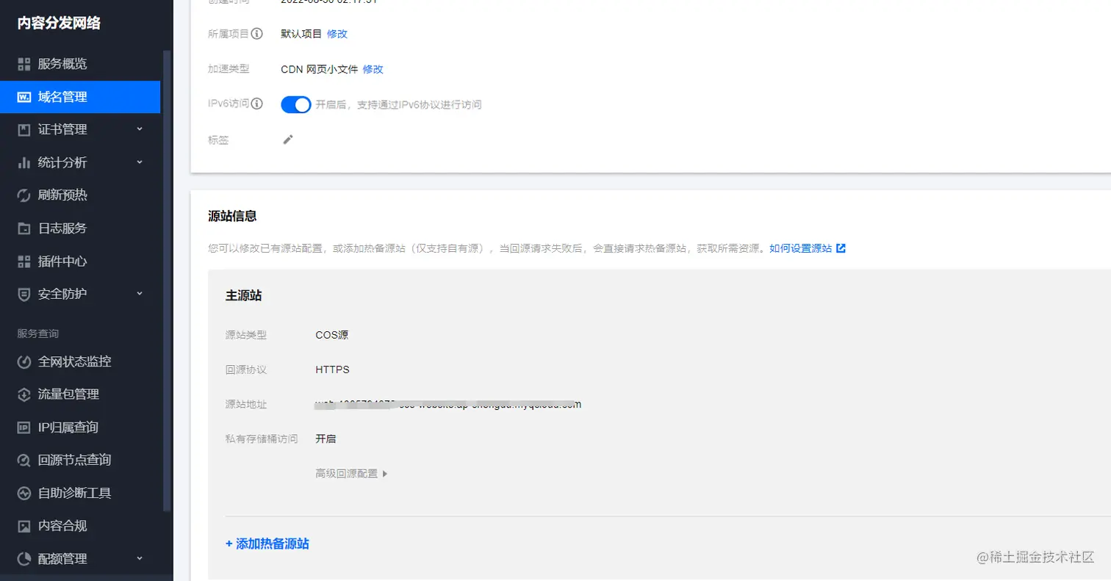Image resolution: width=1111 pixels, height=581 pixels.
Task: Click the 内容分发网络 sidebar title
Action: (x=60, y=24)
